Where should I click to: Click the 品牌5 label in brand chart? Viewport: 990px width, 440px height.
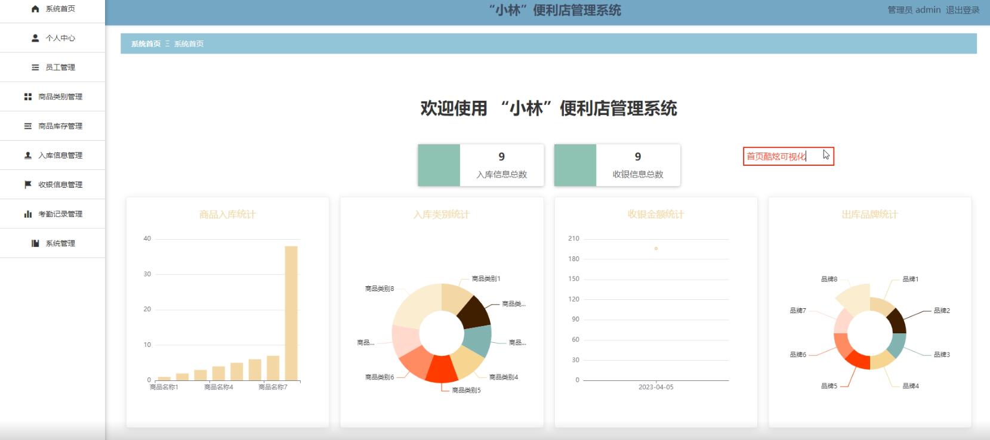(x=829, y=386)
